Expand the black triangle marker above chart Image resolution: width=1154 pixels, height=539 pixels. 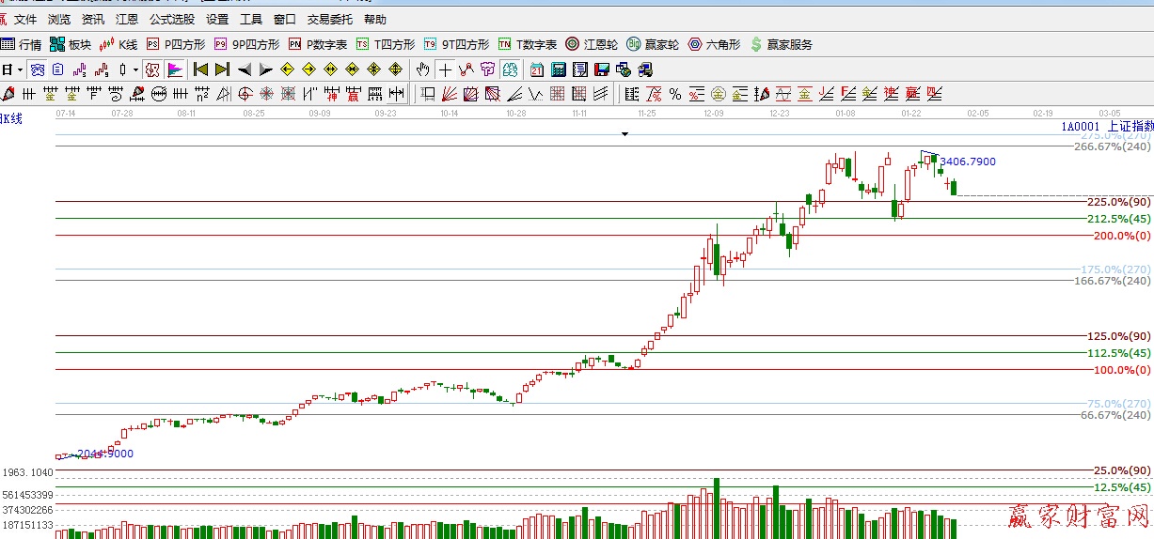tap(624, 134)
